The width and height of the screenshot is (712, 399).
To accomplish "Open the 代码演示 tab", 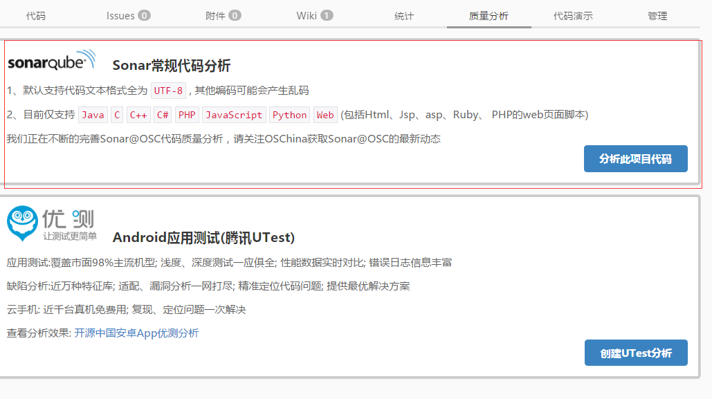I will (573, 16).
